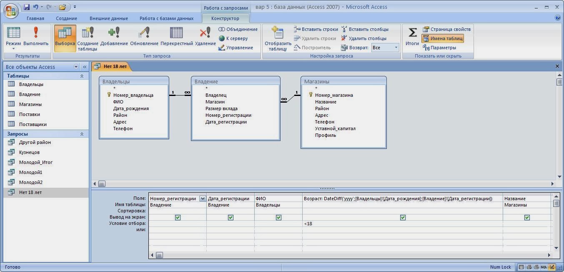
Task: Uncheck display box for ФИО column
Action: pyautogui.click(x=278, y=217)
